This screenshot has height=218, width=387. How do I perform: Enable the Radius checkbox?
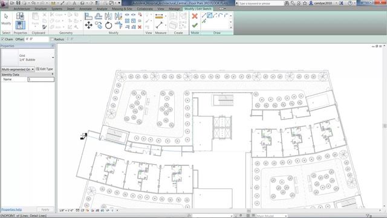pos(52,39)
